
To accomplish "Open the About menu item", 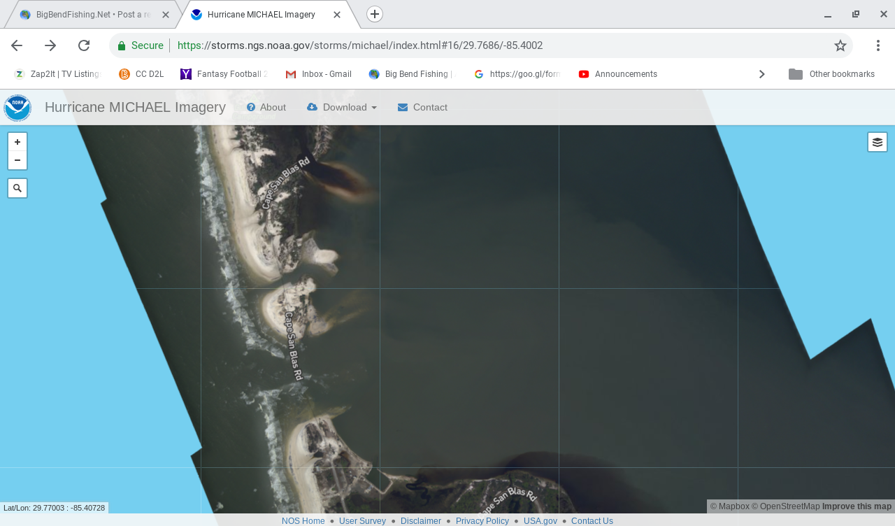I will click(x=266, y=107).
